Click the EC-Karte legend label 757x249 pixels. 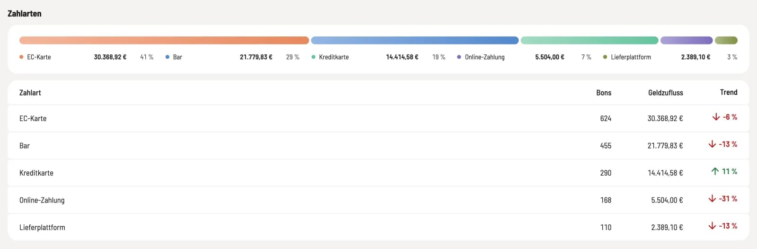click(x=39, y=57)
